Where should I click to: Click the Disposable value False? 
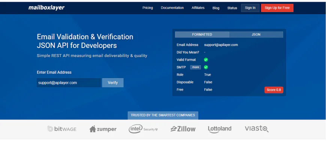pos(208,82)
